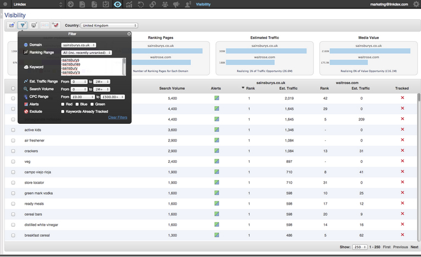Sort by waitrose.com Rank column header

pos(324,88)
